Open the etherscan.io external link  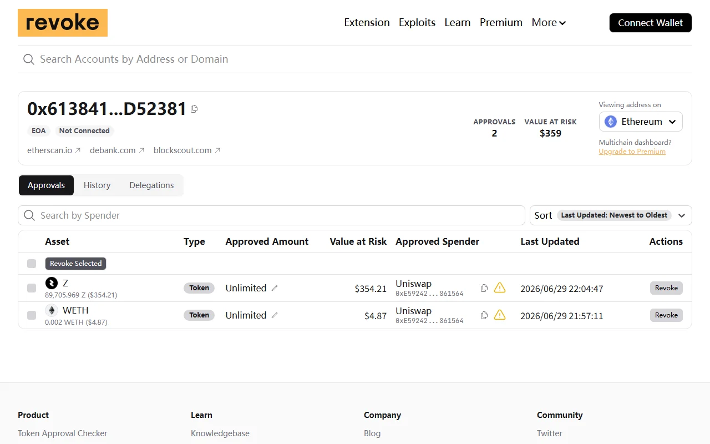pos(54,150)
